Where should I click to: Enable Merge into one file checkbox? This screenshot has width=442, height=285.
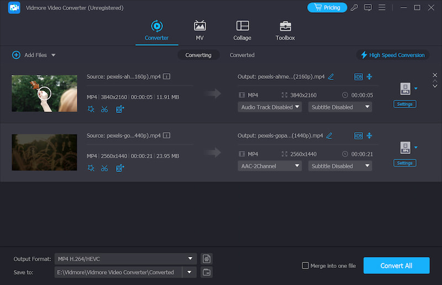point(305,266)
